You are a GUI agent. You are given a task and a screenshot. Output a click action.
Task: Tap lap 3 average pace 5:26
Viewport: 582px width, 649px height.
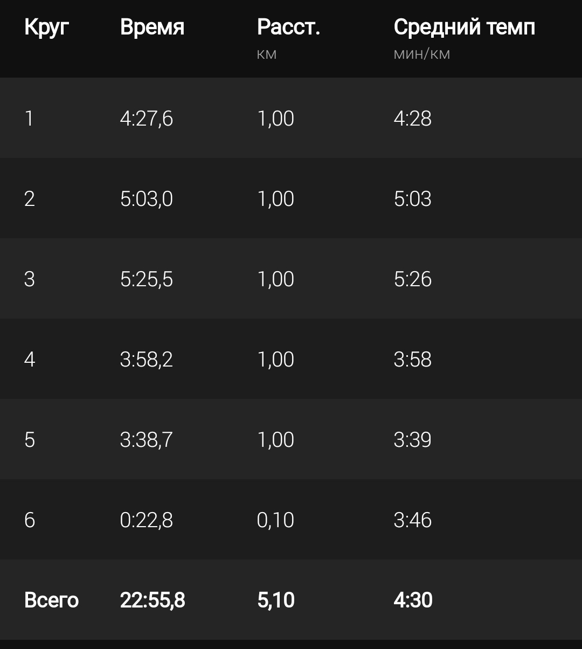[x=412, y=279]
